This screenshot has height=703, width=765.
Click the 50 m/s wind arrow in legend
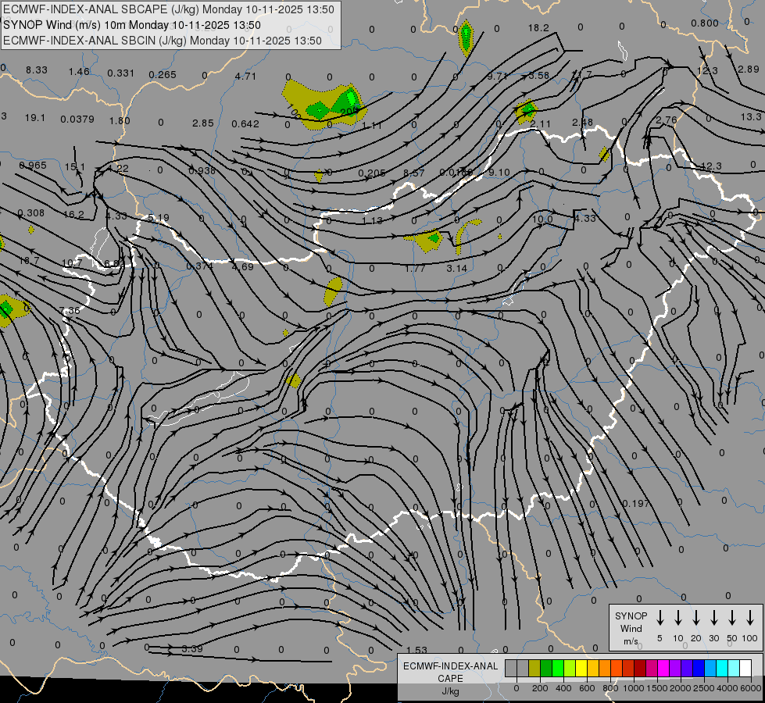click(732, 618)
